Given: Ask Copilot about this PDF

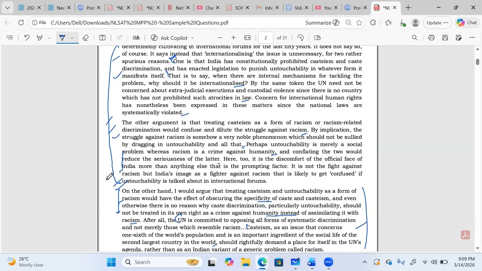Looking at the screenshot, I should click(x=169, y=38).
